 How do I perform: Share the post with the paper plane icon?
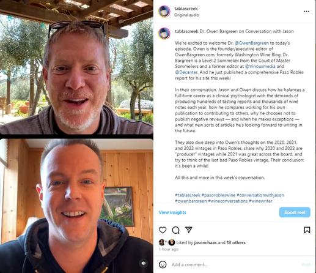pos(189,230)
